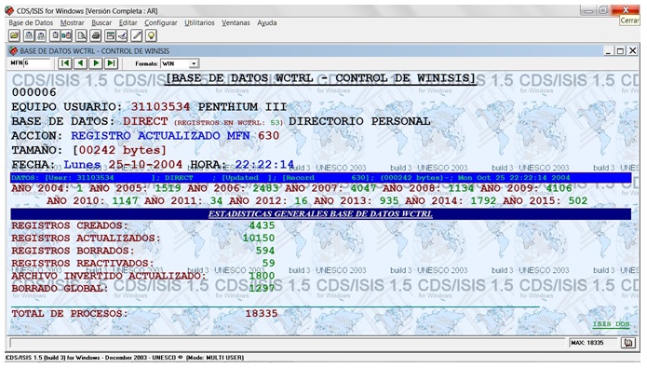647x368 pixels.
Task: Open the Ventanas menu
Action: click(236, 22)
